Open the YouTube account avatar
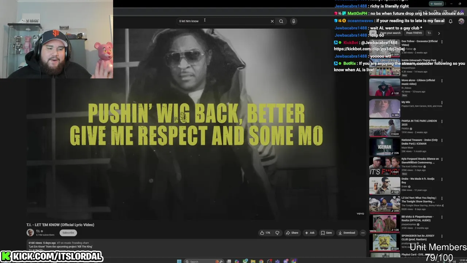Screen dimensions: 467x263 [x=461, y=21]
